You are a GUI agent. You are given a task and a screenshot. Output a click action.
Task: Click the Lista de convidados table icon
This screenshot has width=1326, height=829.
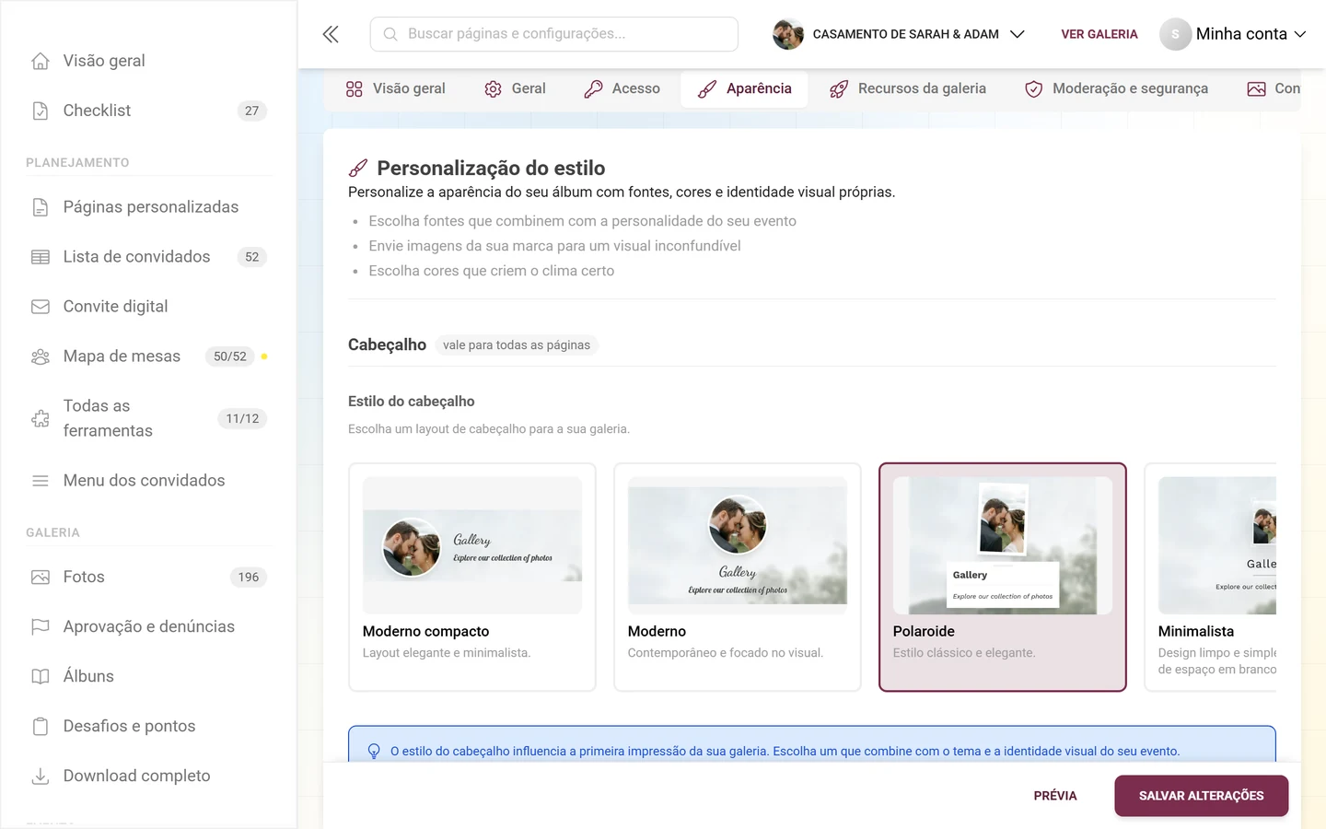(41, 257)
